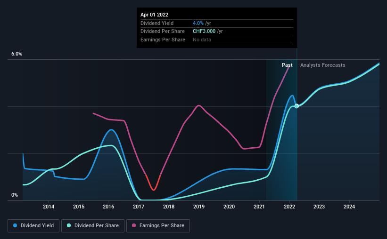Screen dimensions: 387x239
Task: Click the tooltip Dividend Per Share row label
Action: pos(163,32)
